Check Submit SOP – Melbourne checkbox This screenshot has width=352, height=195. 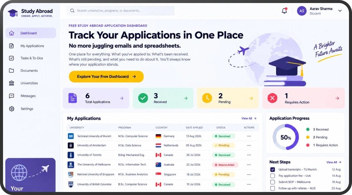tap(272, 182)
